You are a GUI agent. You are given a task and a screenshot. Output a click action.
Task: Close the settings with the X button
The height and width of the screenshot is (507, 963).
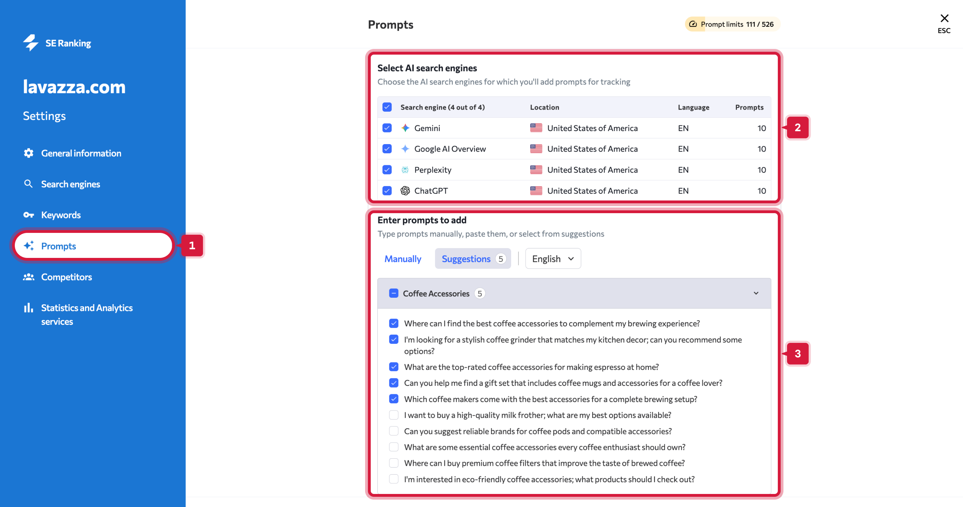point(944,19)
